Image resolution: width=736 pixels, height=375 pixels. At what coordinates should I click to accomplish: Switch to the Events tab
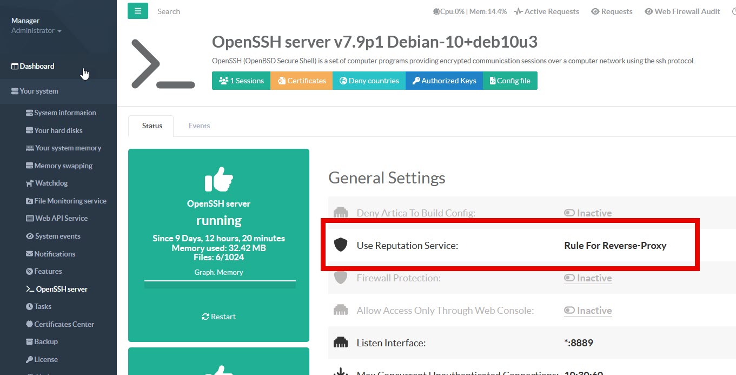pyautogui.click(x=199, y=126)
